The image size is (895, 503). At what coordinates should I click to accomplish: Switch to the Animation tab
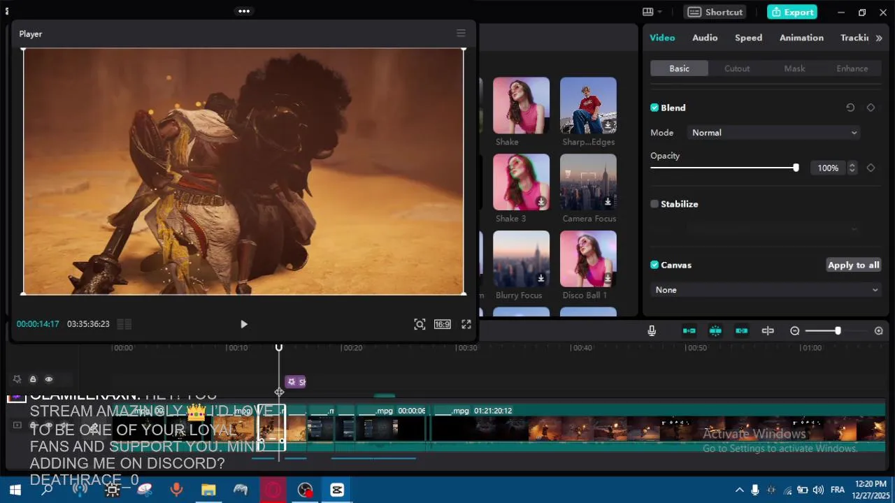pyautogui.click(x=801, y=38)
